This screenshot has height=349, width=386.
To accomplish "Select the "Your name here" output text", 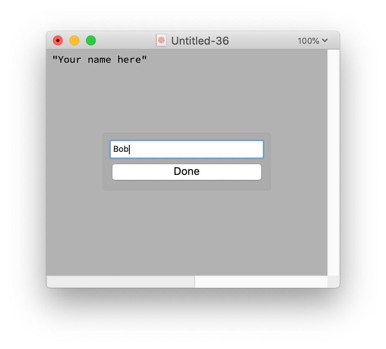I will (x=100, y=60).
